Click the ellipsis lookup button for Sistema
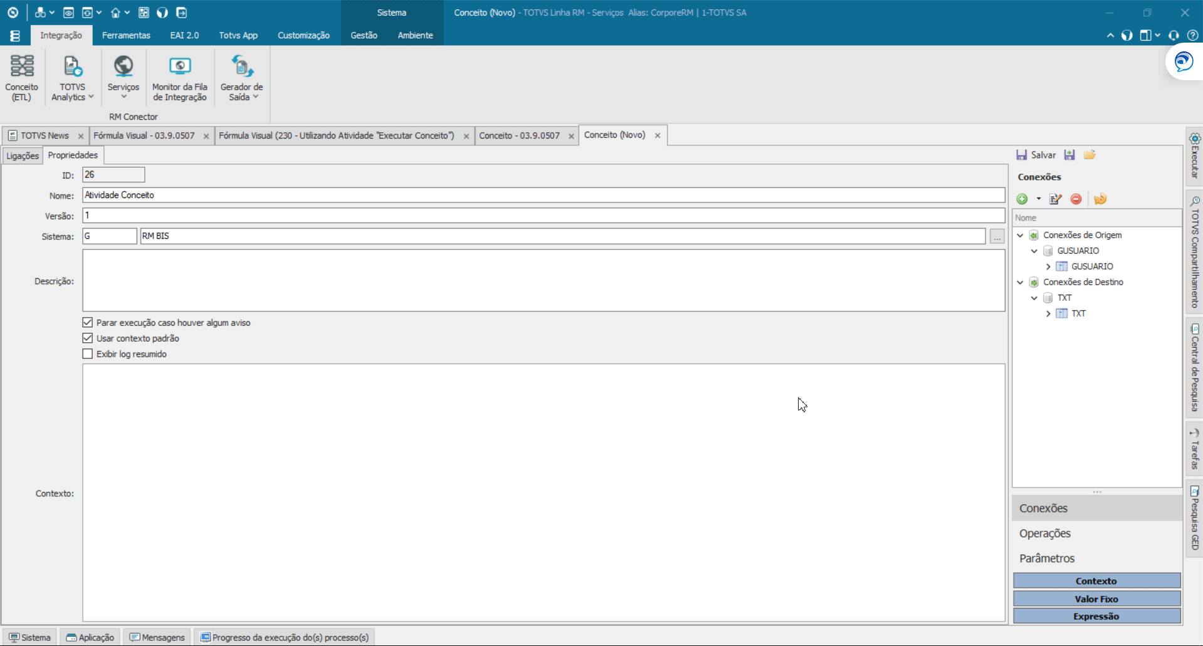Viewport: 1203px width, 646px height. (x=997, y=236)
